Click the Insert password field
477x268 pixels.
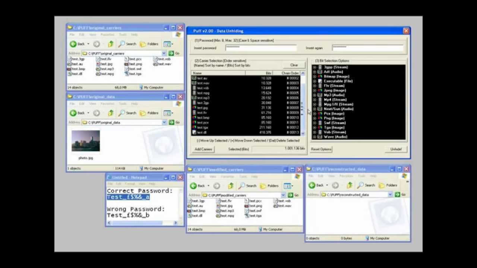pos(261,48)
